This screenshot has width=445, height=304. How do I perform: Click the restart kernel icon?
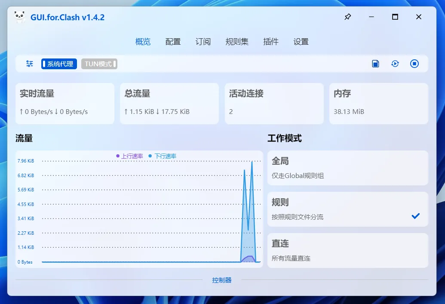(395, 63)
